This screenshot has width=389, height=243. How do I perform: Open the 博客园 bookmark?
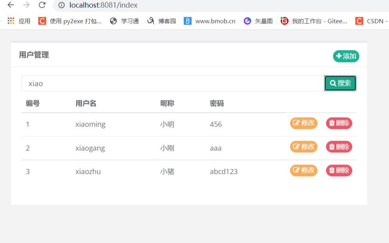pos(160,21)
